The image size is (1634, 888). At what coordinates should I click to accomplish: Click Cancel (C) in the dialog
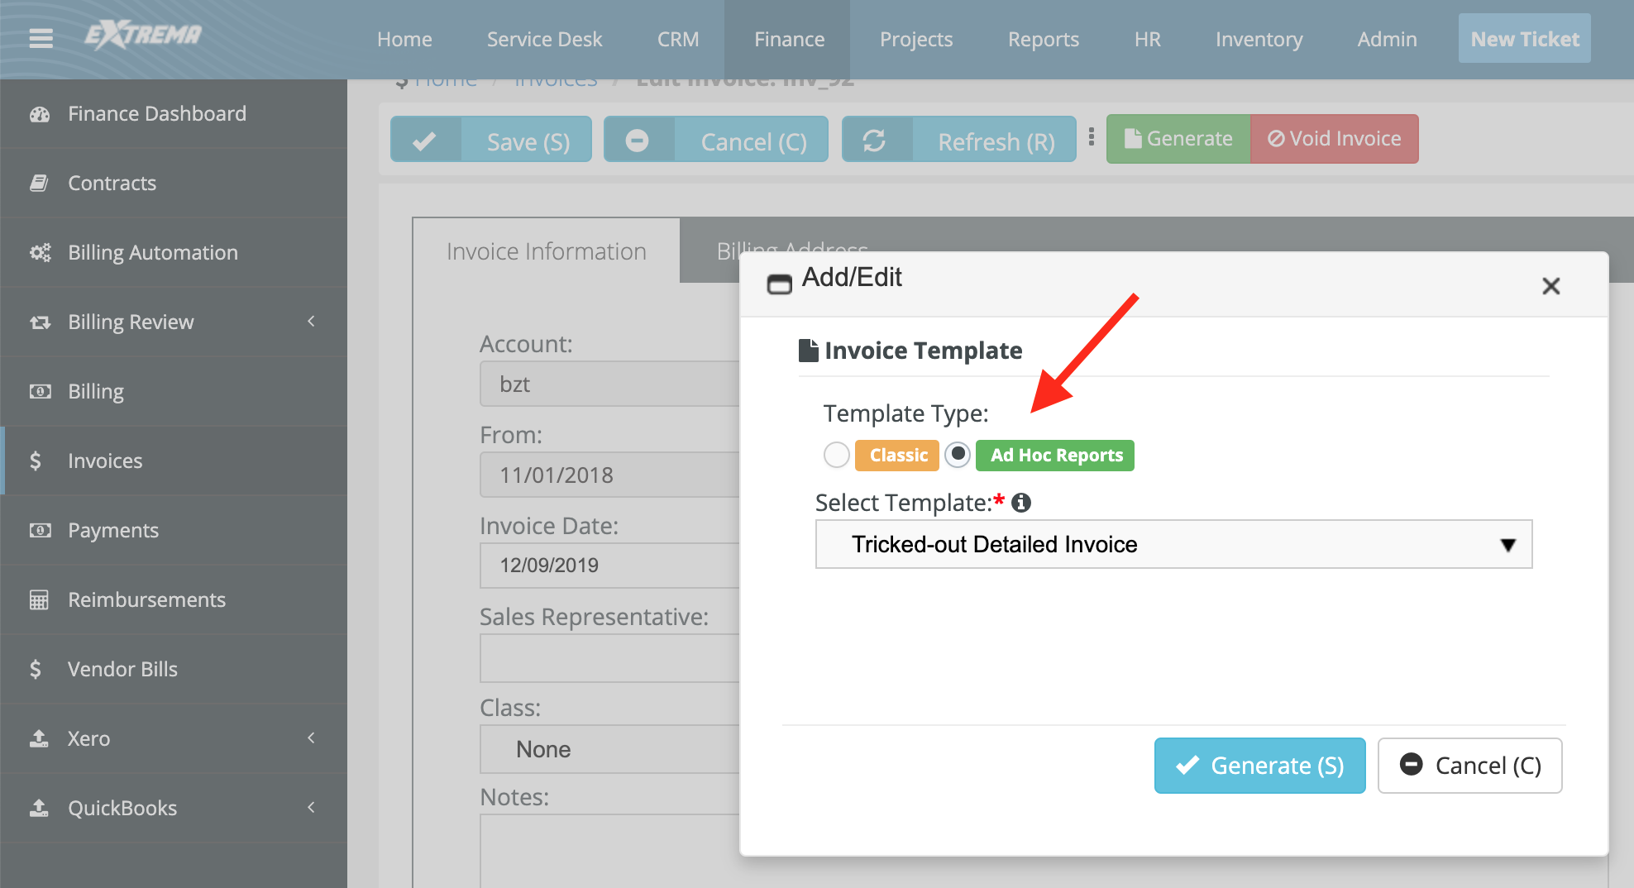[x=1470, y=766]
